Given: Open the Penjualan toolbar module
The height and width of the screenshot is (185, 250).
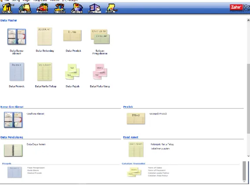Looking at the screenshot, I should click(x=42, y=8).
